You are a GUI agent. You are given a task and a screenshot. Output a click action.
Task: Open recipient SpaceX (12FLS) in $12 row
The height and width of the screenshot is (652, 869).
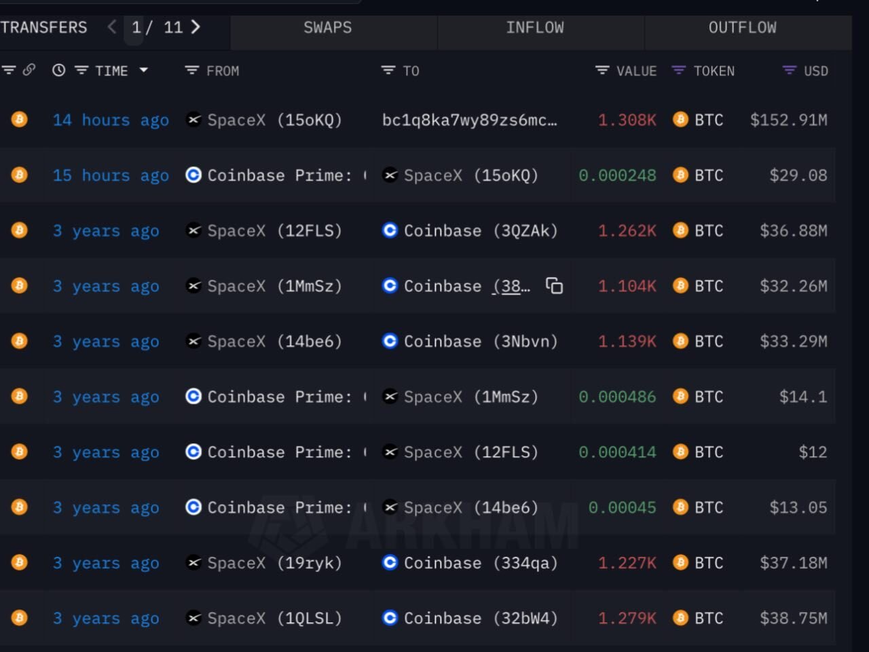coord(471,452)
